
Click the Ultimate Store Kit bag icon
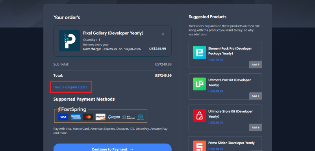click(200, 116)
